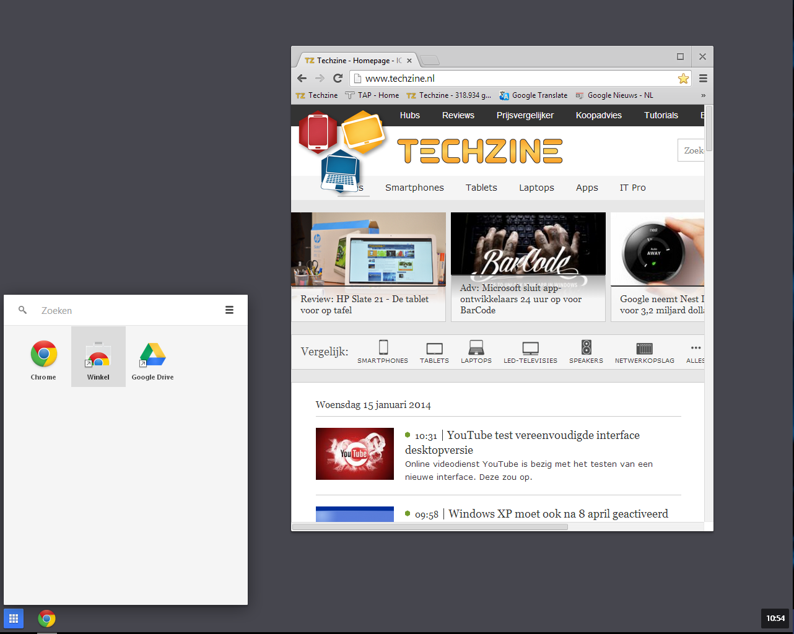The image size is (794, 634).
Task: Open the TAP - Home bookmark
Action: (x=372, y=95)
